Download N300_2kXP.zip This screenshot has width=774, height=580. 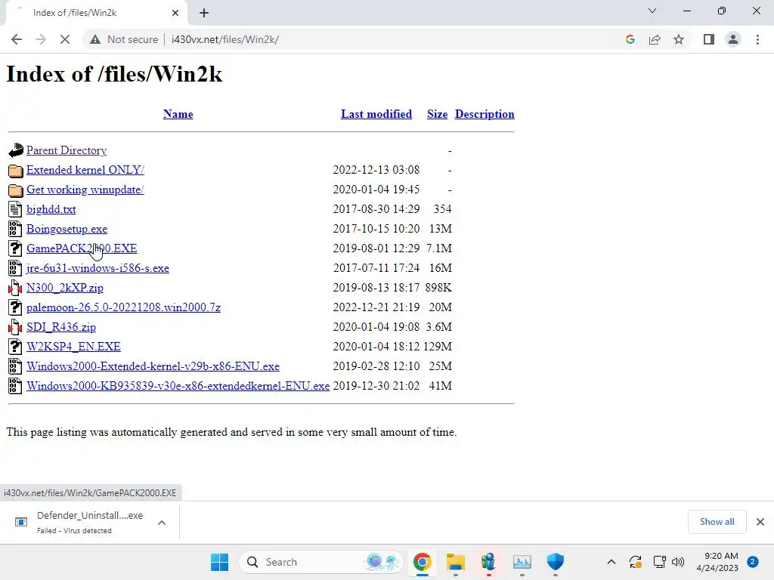coord(65,288)
